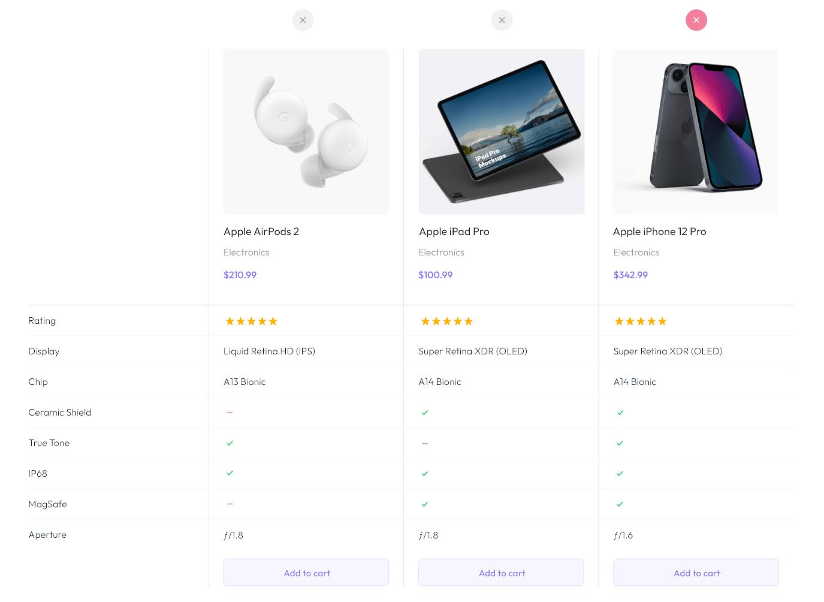Remove Apple AirPods 2 from comparison
The width and height of the screenshot is (824, 602).
coord(303,20)
